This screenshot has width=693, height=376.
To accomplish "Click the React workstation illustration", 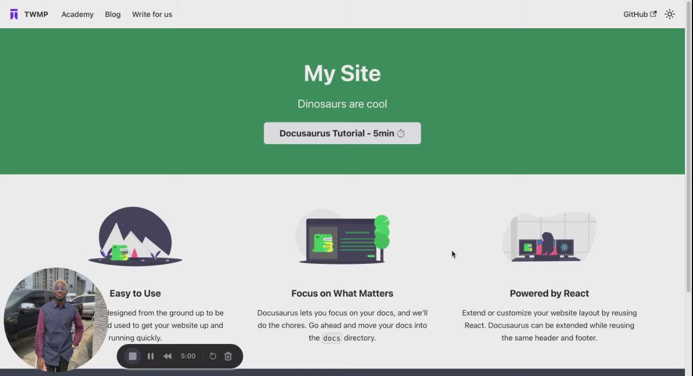I will point(550,236).
